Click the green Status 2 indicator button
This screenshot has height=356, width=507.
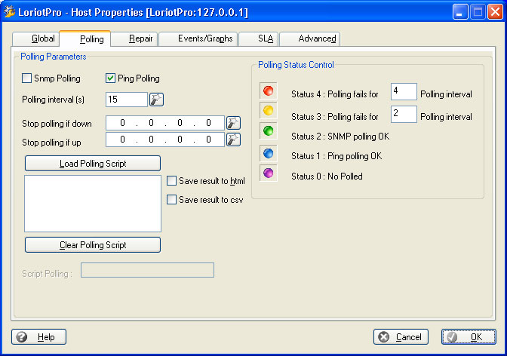click(269, 131)
